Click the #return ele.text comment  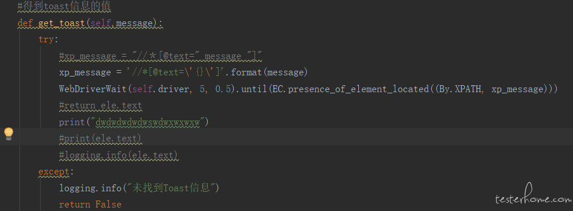[101, 106]
